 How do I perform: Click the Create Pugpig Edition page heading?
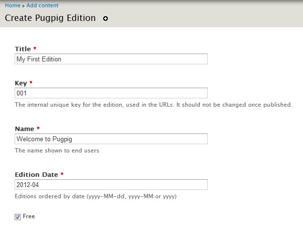pyautogui.click(x=50, y=18)
